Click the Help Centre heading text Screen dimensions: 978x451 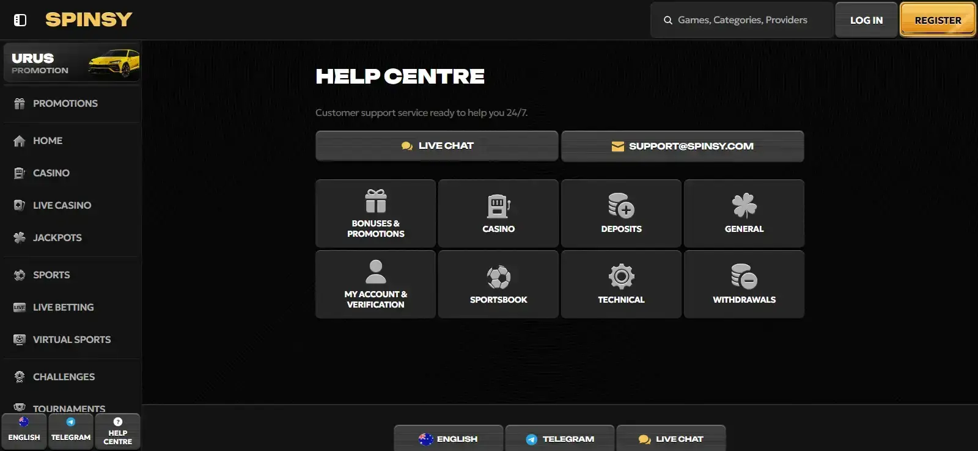click(x=400, y=76)
